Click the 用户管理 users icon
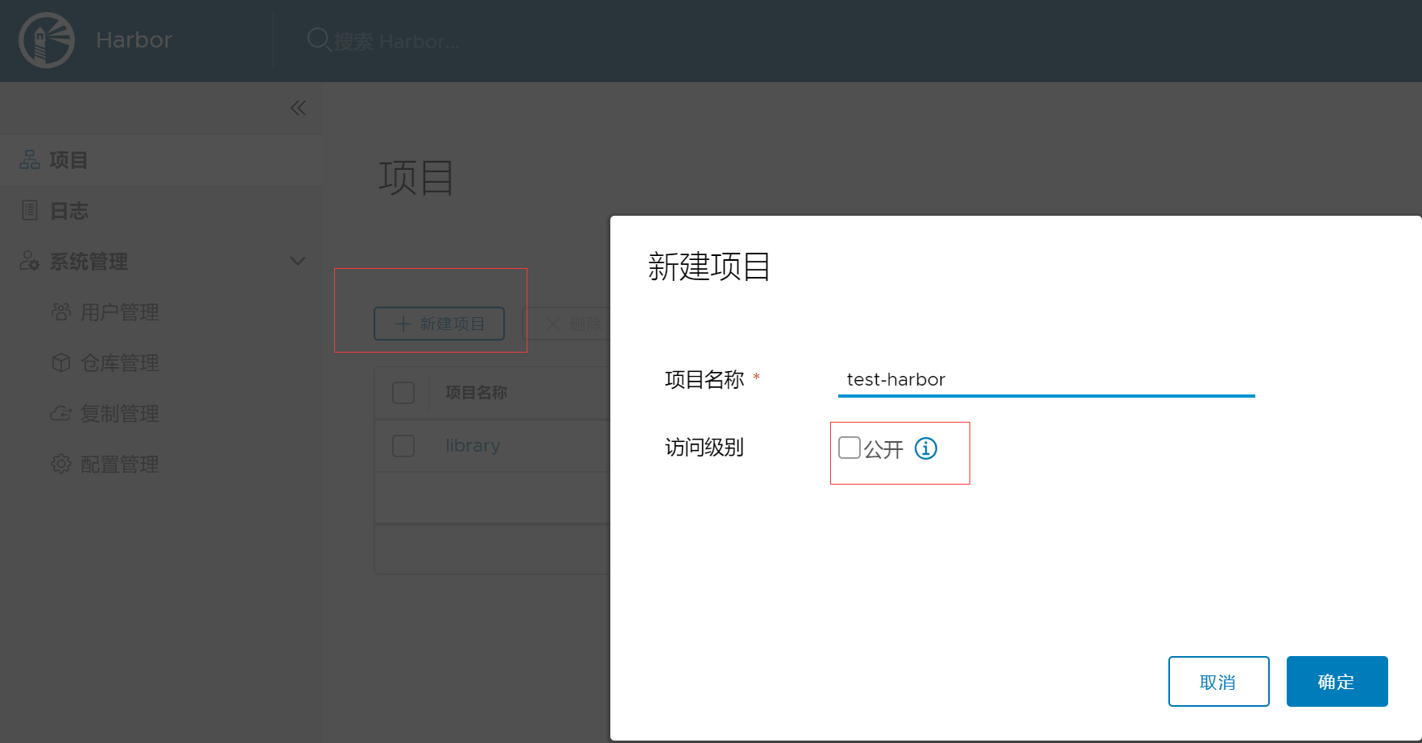Viewport: 1422px width, 743px height. (61, 312)
